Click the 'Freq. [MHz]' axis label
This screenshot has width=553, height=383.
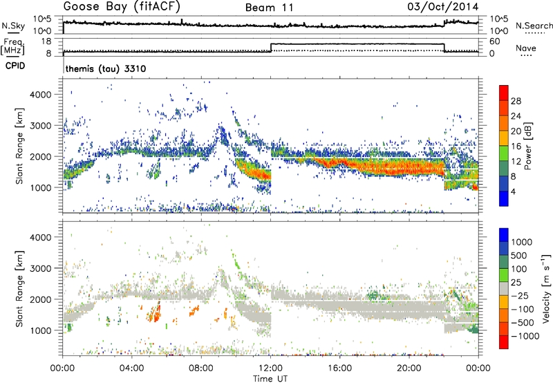pyautogui.click(x=12, y=47)
